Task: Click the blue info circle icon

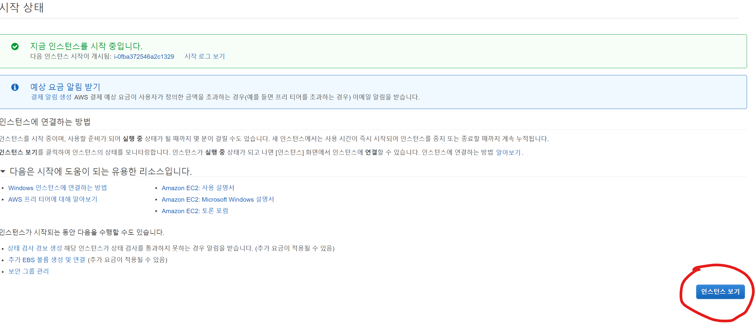Action: point(15,87)
